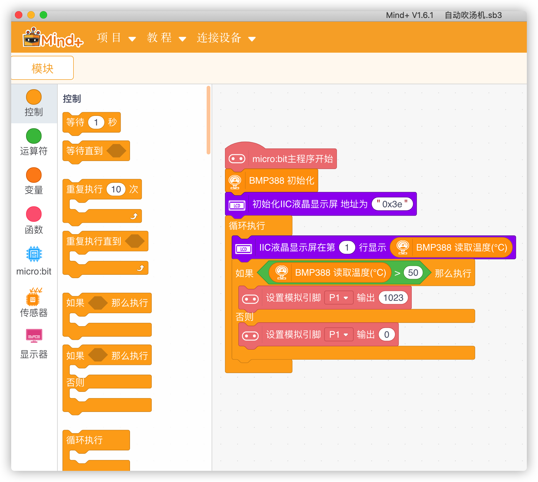Expand the 教程 dropdown arrow
The height and width of the screenshot is (482, 538).
[x=182, y=39]
